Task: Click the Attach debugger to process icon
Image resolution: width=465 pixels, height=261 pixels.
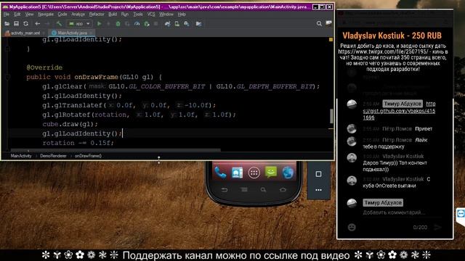Action: [147, 24]
